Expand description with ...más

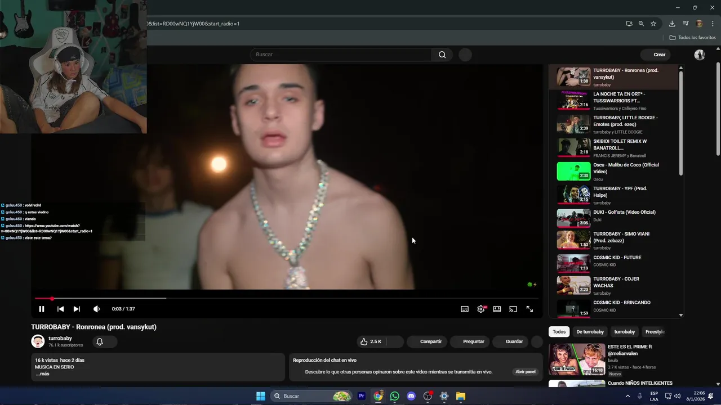pyautogui.click(x=43, y=373)
